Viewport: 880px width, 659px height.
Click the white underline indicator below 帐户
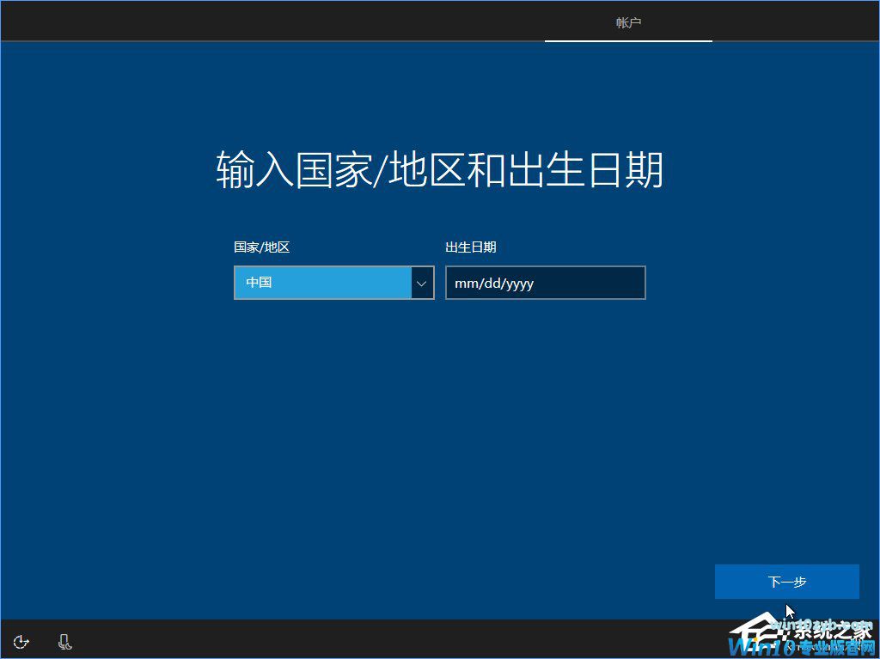coord(628,40)
